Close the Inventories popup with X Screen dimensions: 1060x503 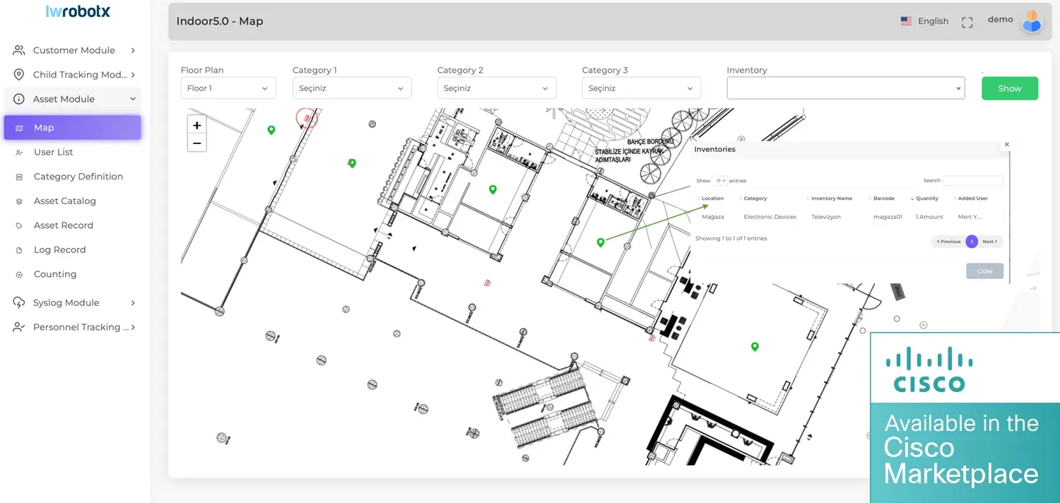coord(1007,144)
